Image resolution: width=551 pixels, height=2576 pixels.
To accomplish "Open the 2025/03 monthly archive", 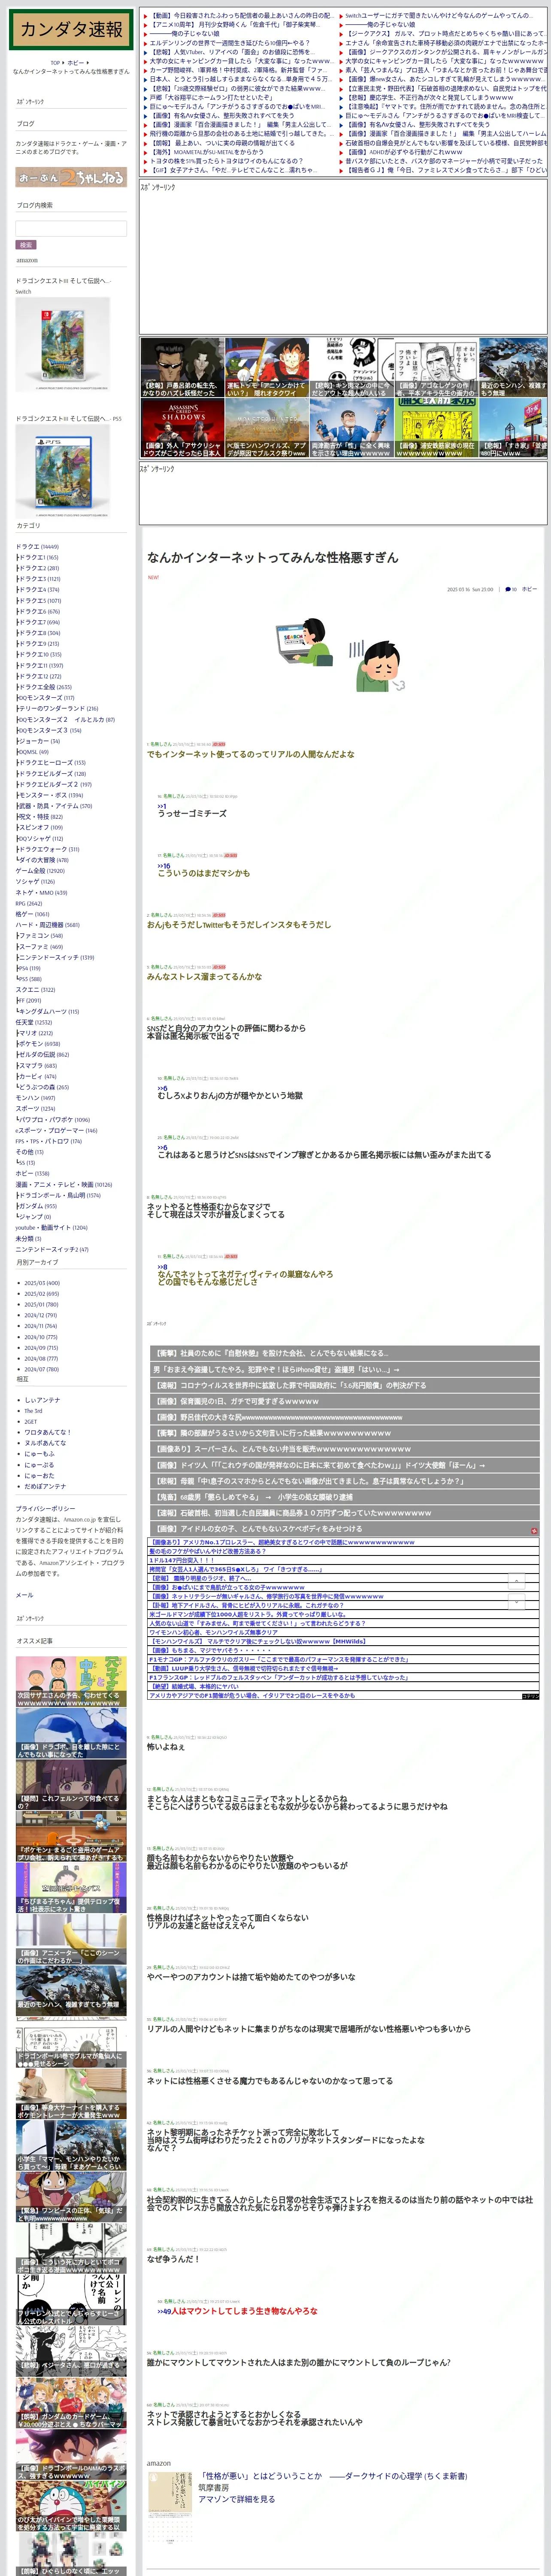I will [x=42, y=1283].
